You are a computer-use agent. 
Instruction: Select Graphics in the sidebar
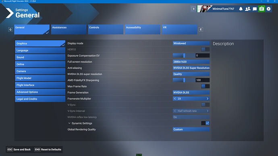coord(40,43)
